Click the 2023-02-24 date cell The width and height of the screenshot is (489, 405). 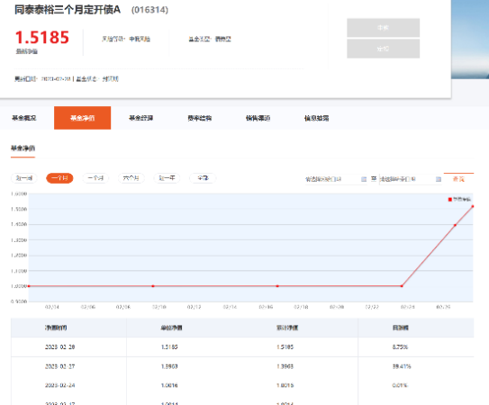click(59, 385)
